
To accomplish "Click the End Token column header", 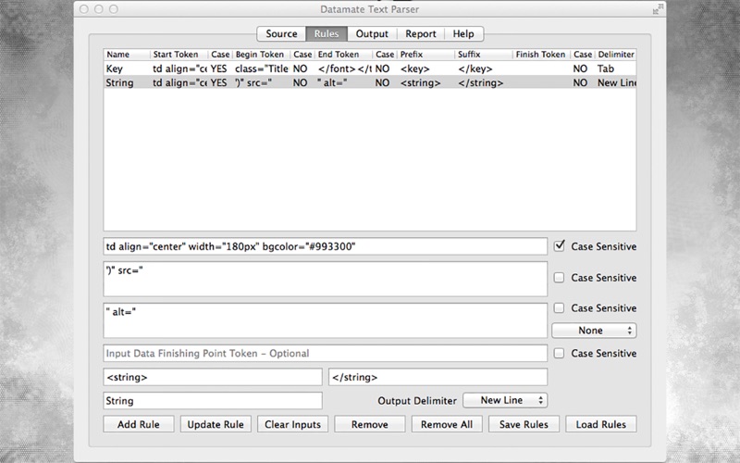I will pos(343,55).
